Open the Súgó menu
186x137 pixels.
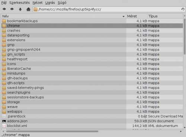tap(62, 3)
